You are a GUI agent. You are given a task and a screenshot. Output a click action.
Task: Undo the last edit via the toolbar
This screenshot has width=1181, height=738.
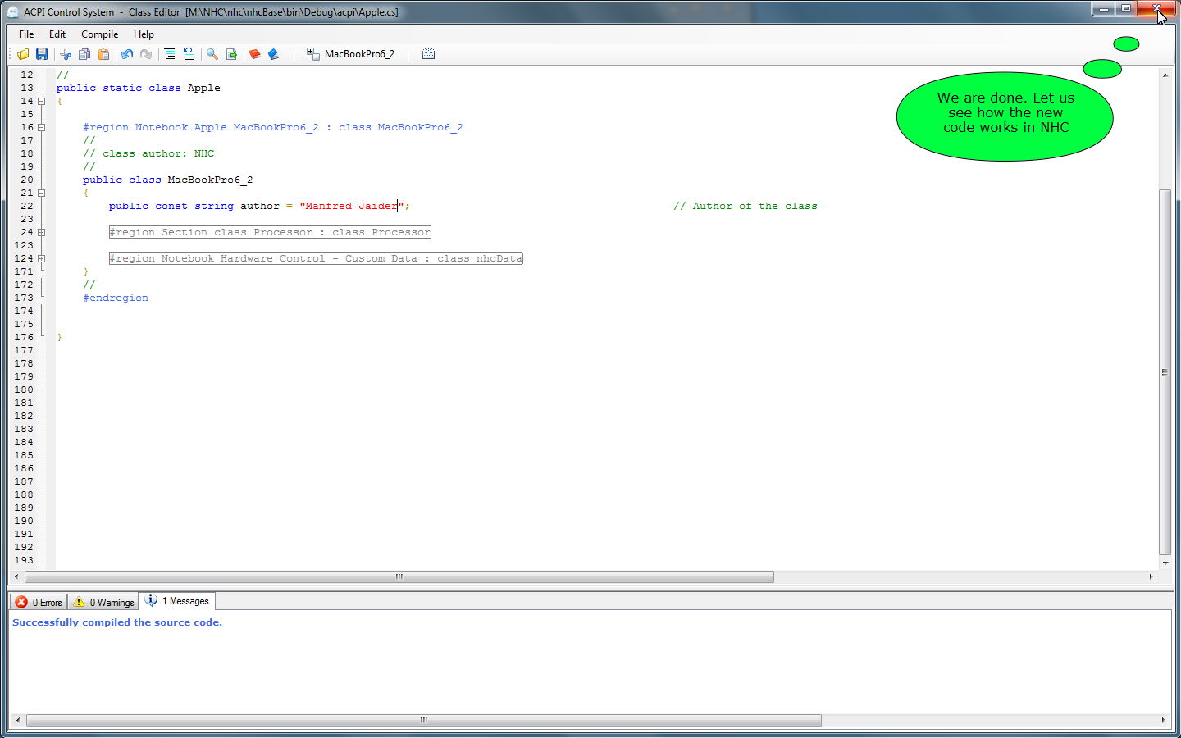click(x=127, y=54)
